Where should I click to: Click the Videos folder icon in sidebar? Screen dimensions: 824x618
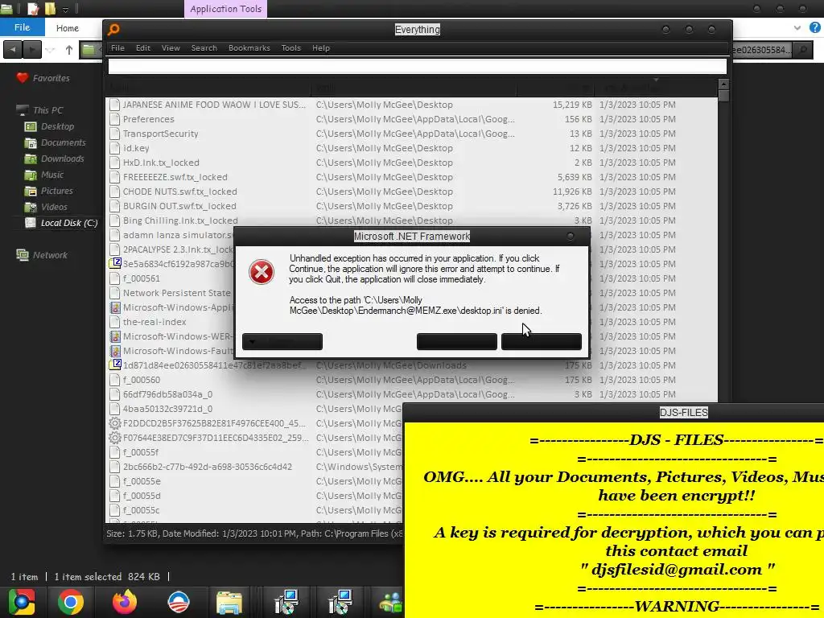click(x=31, y=207)
